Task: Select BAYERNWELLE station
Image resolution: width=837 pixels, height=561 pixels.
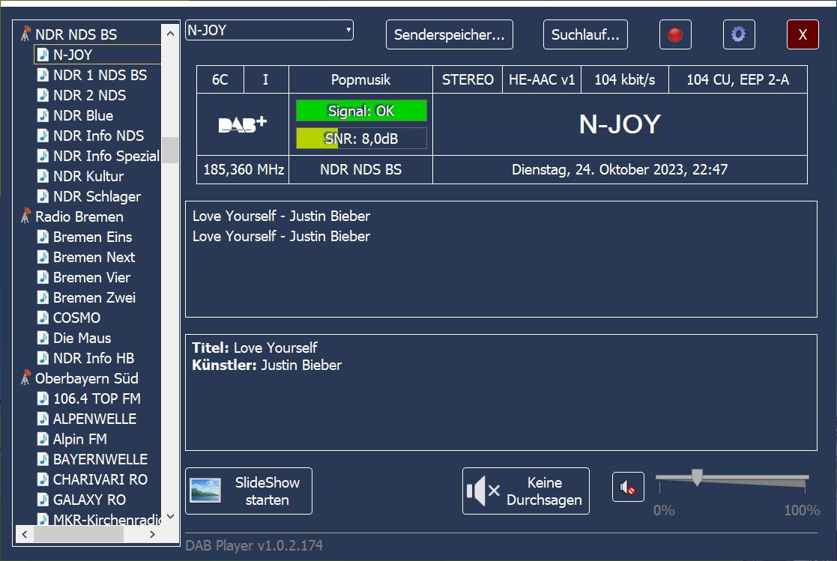Action: (100, 460)
